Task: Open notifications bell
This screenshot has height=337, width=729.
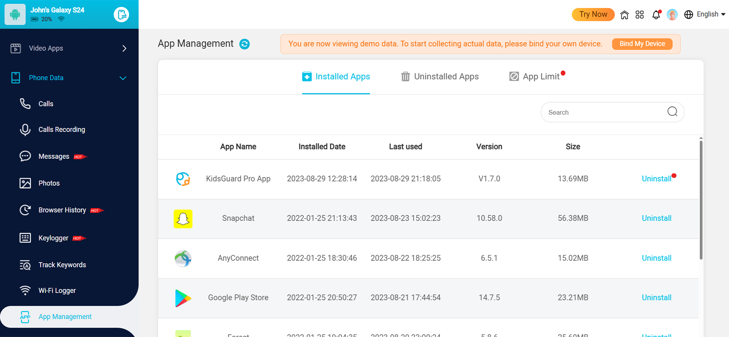Action: point(656,15)
